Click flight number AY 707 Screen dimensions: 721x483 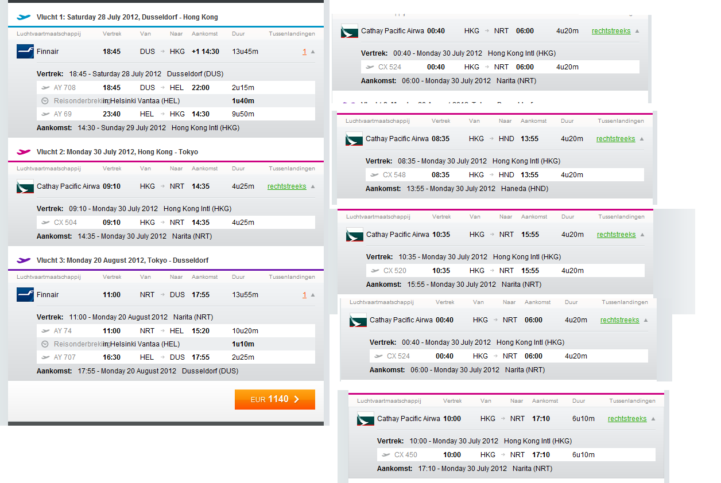(65, 357)
